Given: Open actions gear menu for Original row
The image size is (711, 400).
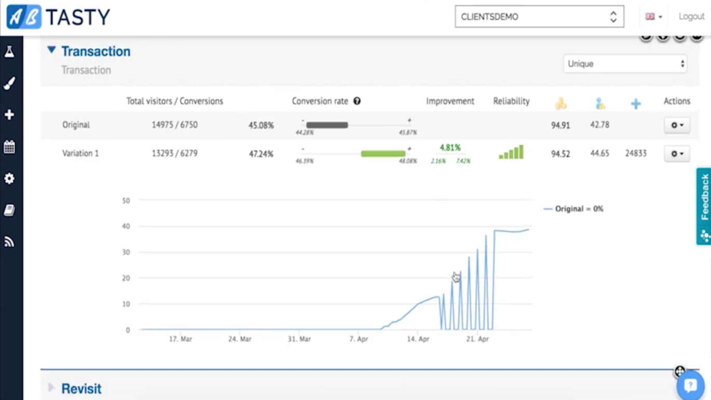Looking at the screenshot, I should [677, 125].
